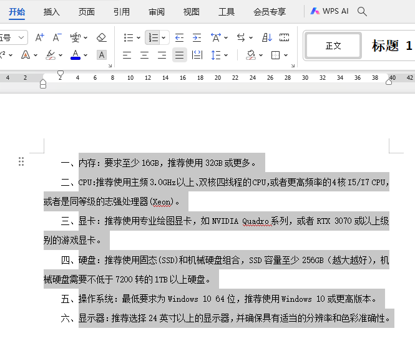Expand highlight color dropdown arrow
415x351 pixels.
coord(61,55)
